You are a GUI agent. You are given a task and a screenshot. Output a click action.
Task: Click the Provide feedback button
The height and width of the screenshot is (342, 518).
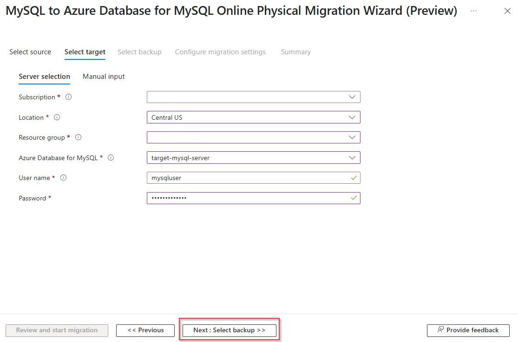point(468,330)
